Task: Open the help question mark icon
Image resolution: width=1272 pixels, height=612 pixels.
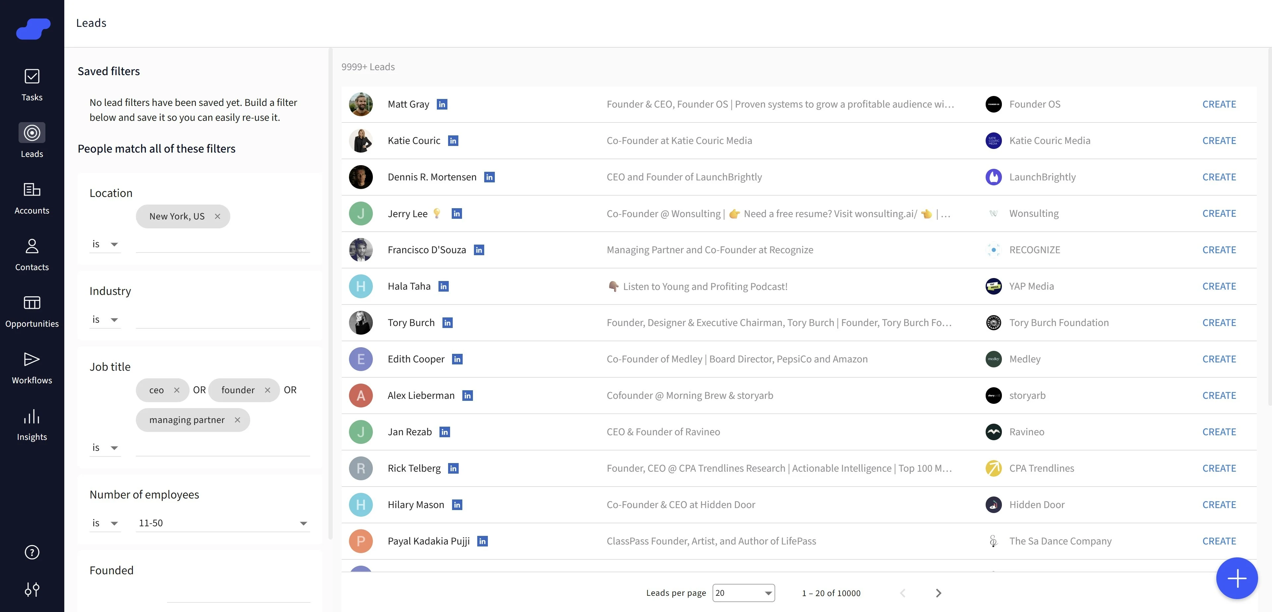Action: point(32,552)
